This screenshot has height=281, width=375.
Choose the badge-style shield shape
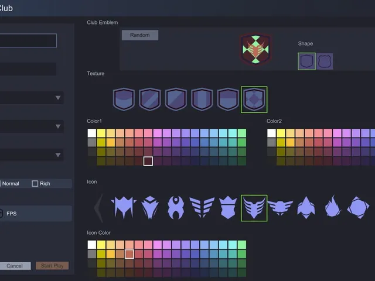(325, 61)
